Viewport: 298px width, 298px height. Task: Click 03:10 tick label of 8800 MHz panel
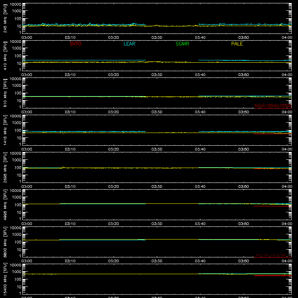70,261
